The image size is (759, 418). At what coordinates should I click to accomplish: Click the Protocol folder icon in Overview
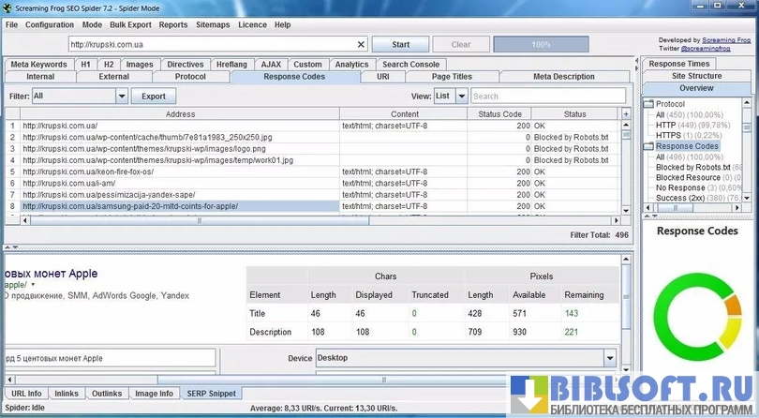pyautogui.click(x=649, y=104)
